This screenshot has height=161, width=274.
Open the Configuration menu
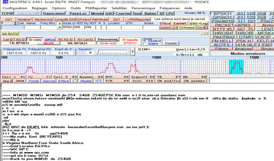tap(15, 8)
